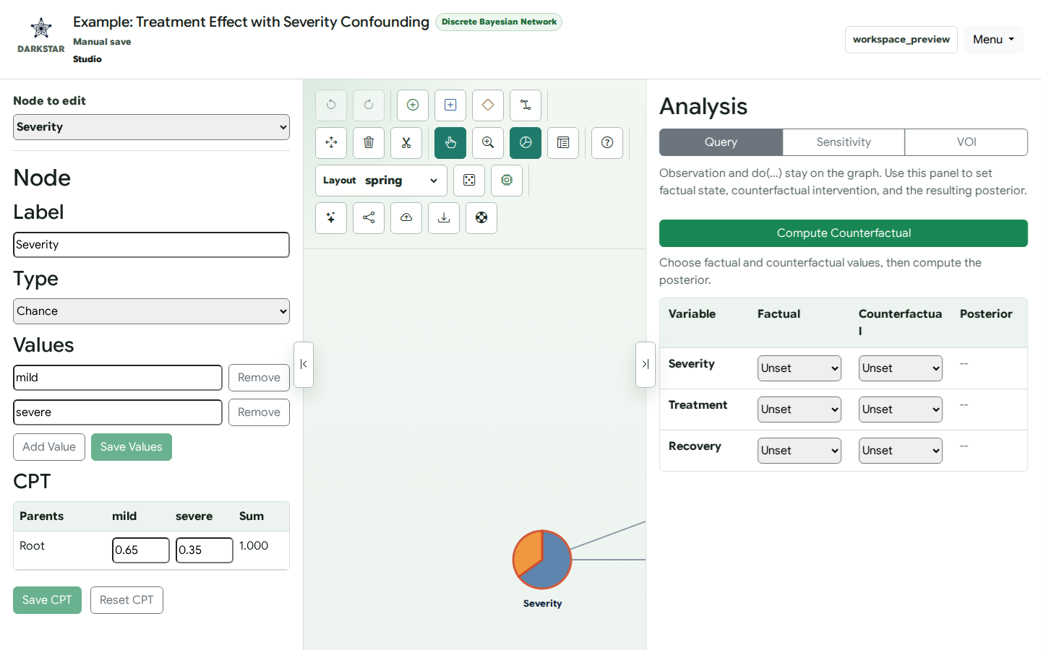Open Severity Factual dropdown
The width and height of the screenshot is (1041, 650).
(800, 368)
